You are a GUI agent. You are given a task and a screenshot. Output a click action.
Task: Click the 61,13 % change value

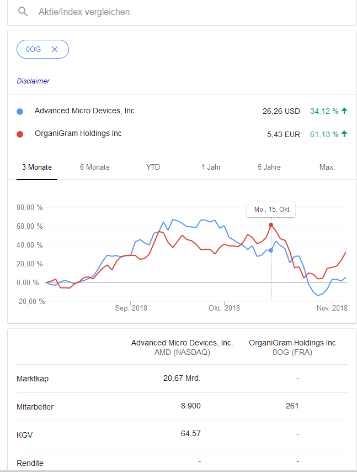(x=324, y=134)
